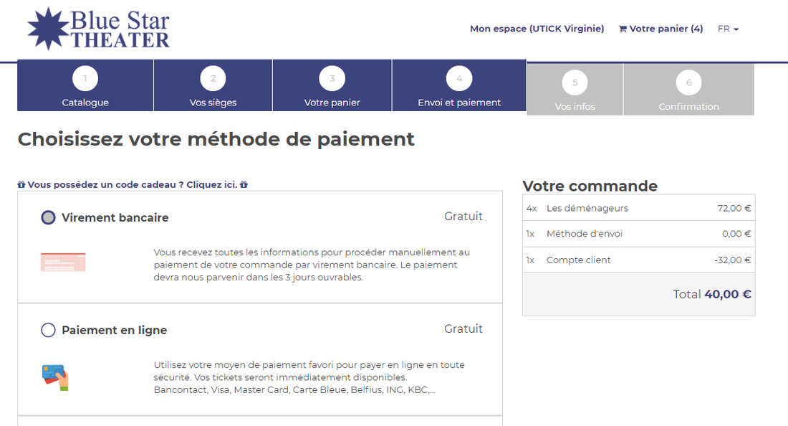Open the shopping cart icon in header

click(623, 29)
